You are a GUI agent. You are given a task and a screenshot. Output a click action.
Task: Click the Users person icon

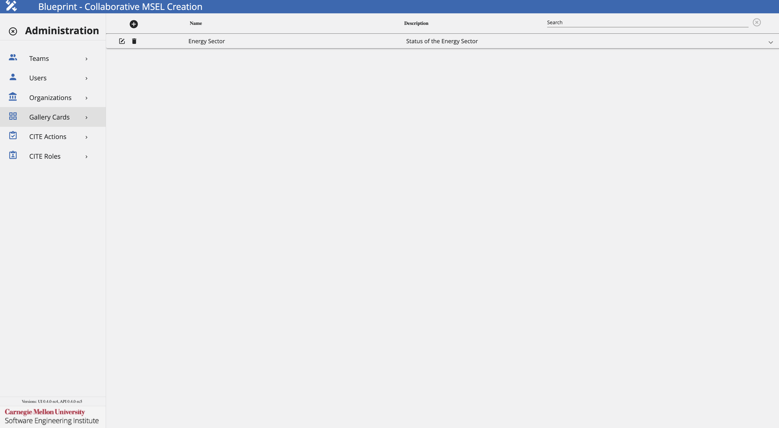(13, 77)
